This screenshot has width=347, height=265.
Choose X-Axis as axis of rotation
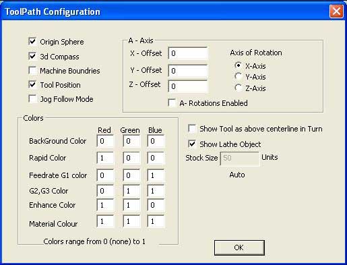click(x=238, y=65)
